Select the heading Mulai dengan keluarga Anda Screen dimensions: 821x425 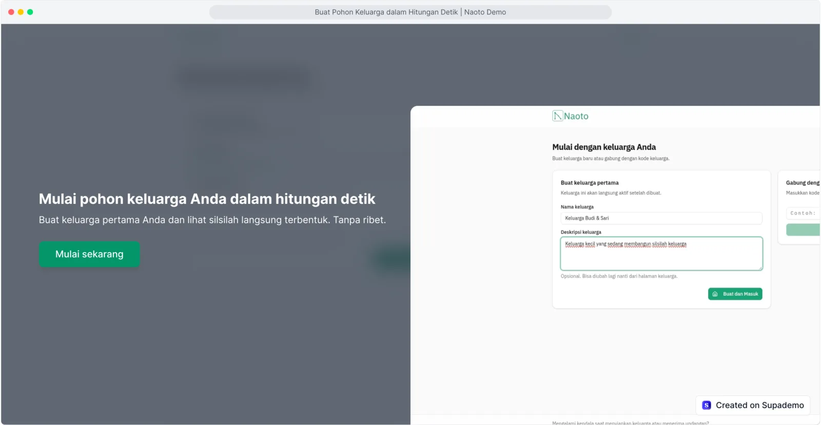click(604, 147)
